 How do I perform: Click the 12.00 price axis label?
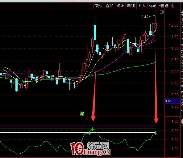pyautogui.click(x=174, y=25)
